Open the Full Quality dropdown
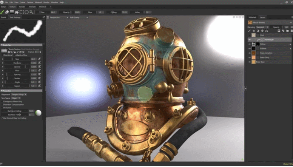The height and width of the screenshot is (167, 293). (78, 17)
